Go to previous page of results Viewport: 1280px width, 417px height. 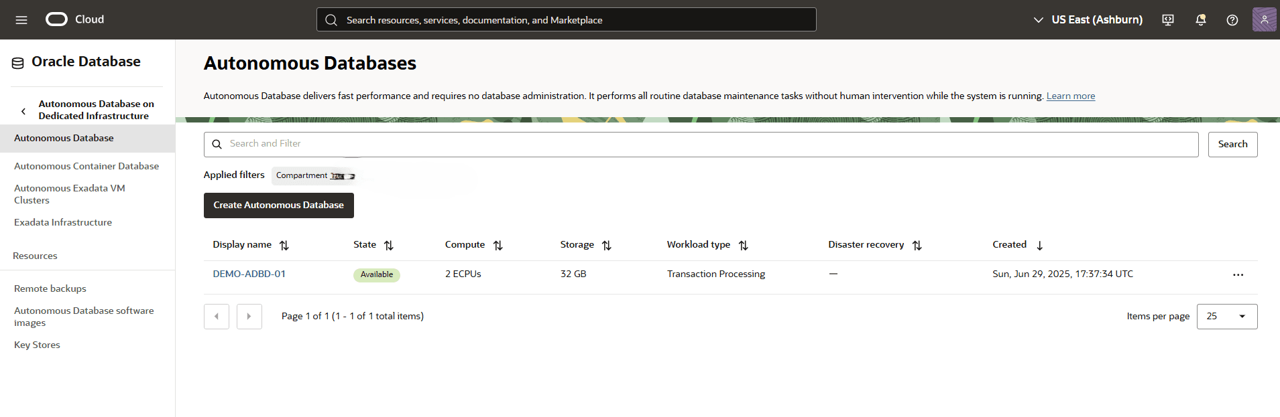pyautogui.click(x=217, y=317)
